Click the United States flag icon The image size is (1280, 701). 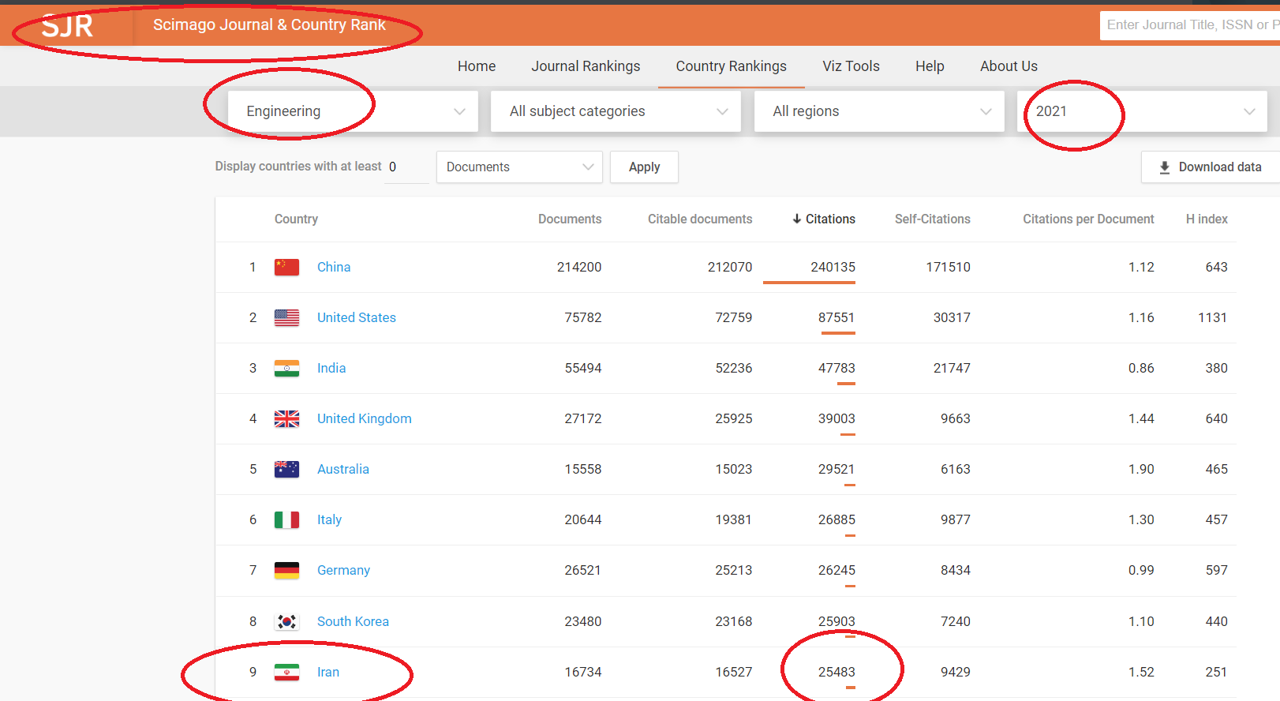pyautogui.click(x=286, y=317)
